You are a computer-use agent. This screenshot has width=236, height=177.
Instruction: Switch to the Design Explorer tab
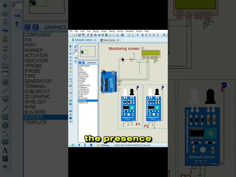coord(109,40)
